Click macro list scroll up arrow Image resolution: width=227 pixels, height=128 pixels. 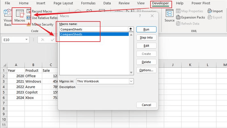[x=131, y=35]
